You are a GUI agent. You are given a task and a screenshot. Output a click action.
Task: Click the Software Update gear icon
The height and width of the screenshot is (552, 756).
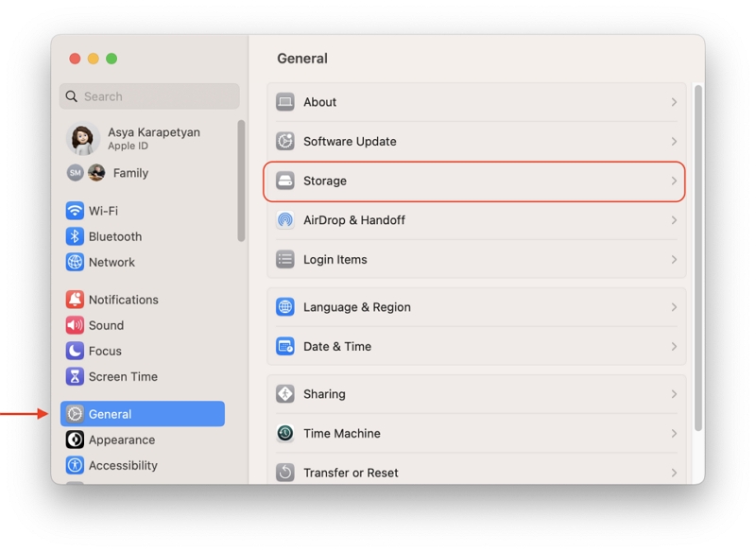coord(285,141)
